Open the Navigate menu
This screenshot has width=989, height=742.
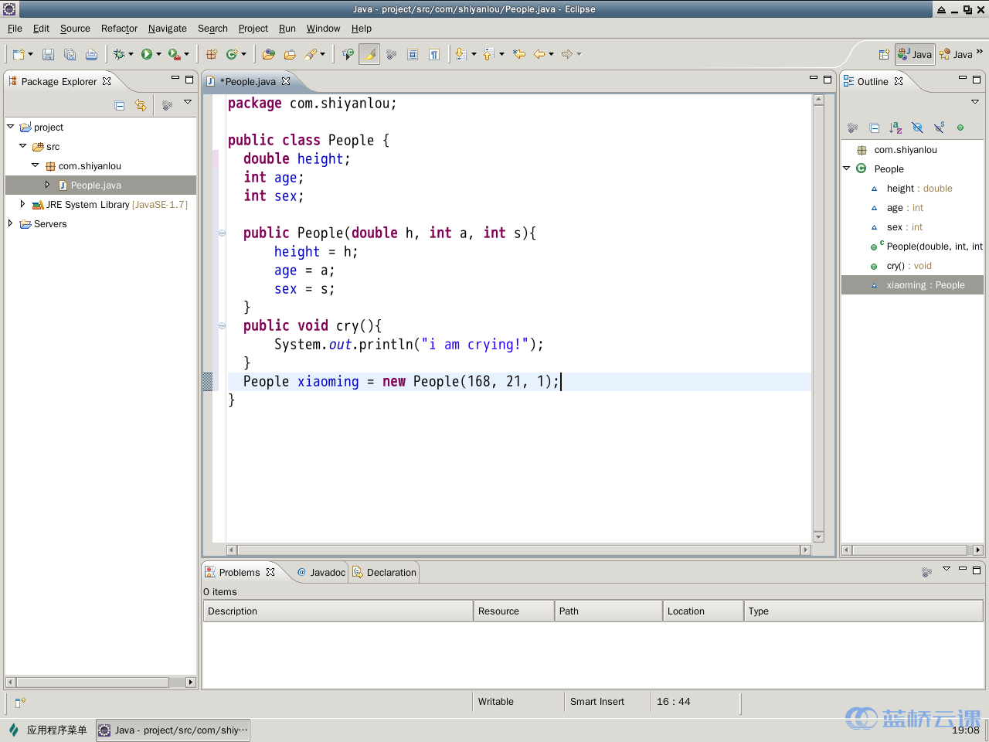(168, 29)
